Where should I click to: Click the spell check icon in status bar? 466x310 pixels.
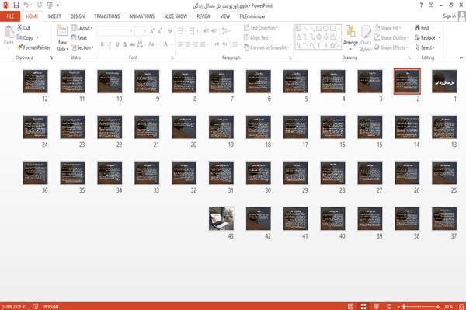36,306
